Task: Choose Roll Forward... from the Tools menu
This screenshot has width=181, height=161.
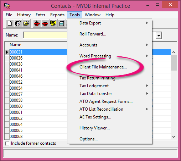Action: pyautogui.click(x=109, y=34)
